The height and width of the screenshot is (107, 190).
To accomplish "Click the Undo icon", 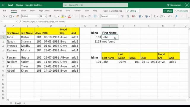I will 4,16.
